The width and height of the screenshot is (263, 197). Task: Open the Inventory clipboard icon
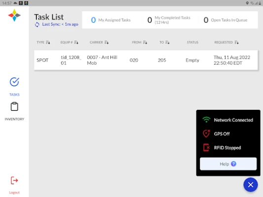(14, 106)
